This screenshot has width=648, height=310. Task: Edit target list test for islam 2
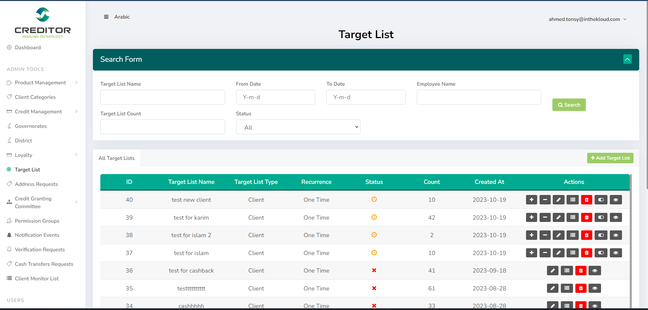click(x=558, y=235)
